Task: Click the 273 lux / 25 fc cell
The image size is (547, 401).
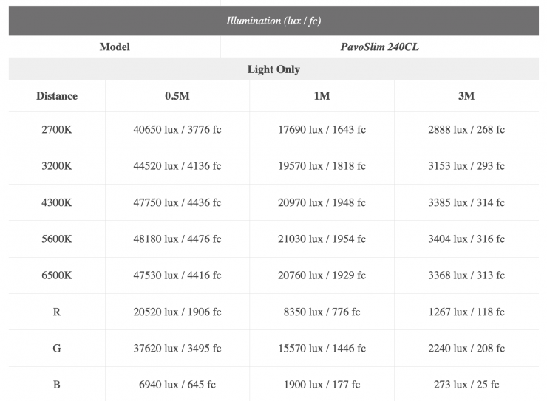Action: point(466,385)
